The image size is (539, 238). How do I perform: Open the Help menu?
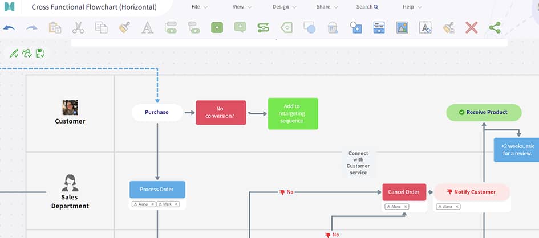coord(412,7)
